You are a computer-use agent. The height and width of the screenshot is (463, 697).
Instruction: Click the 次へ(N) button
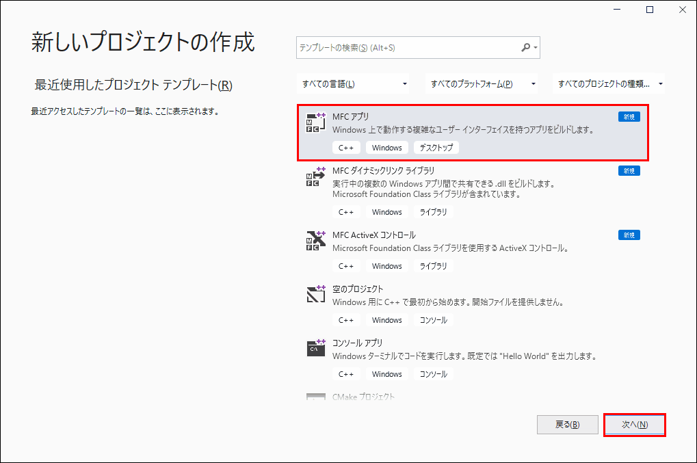click(x=634, y=425)
